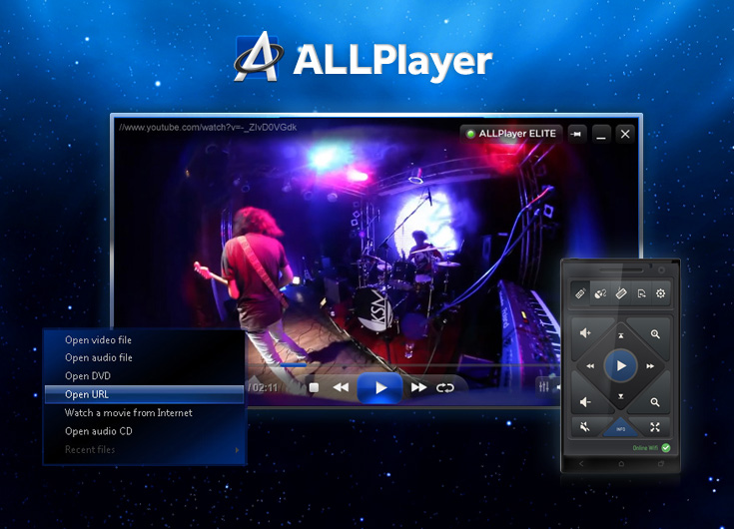Stop playback in the player bar

pos(315,387)
